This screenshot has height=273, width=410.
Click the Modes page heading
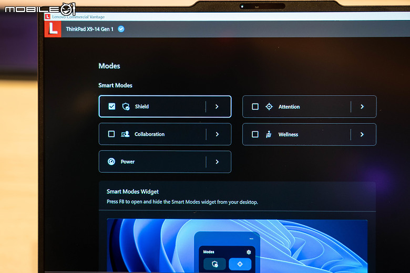[109, 66]
